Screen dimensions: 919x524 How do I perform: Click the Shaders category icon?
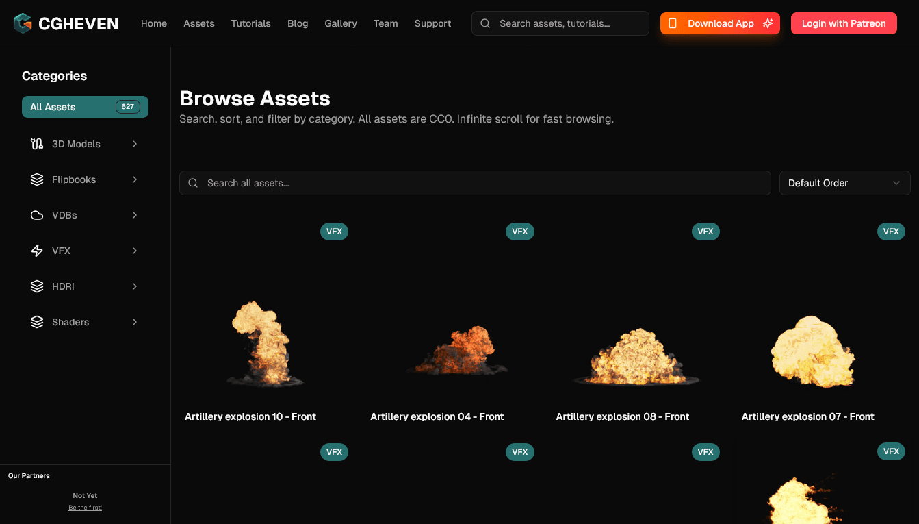36,322
